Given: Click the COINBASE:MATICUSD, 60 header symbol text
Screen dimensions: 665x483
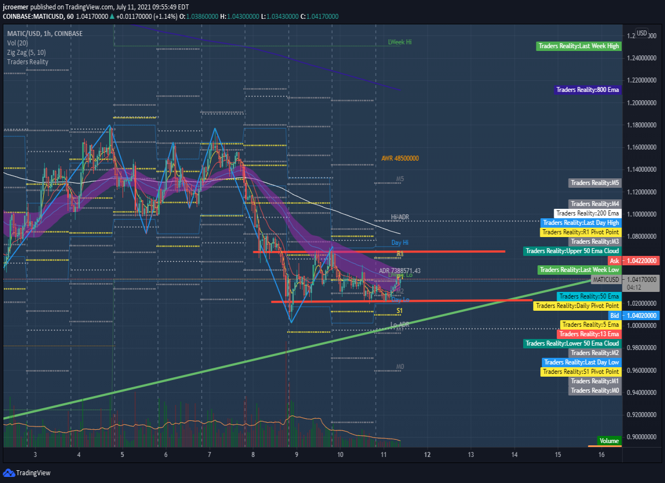Looking at the screenshot, I should tap(38, 17).
